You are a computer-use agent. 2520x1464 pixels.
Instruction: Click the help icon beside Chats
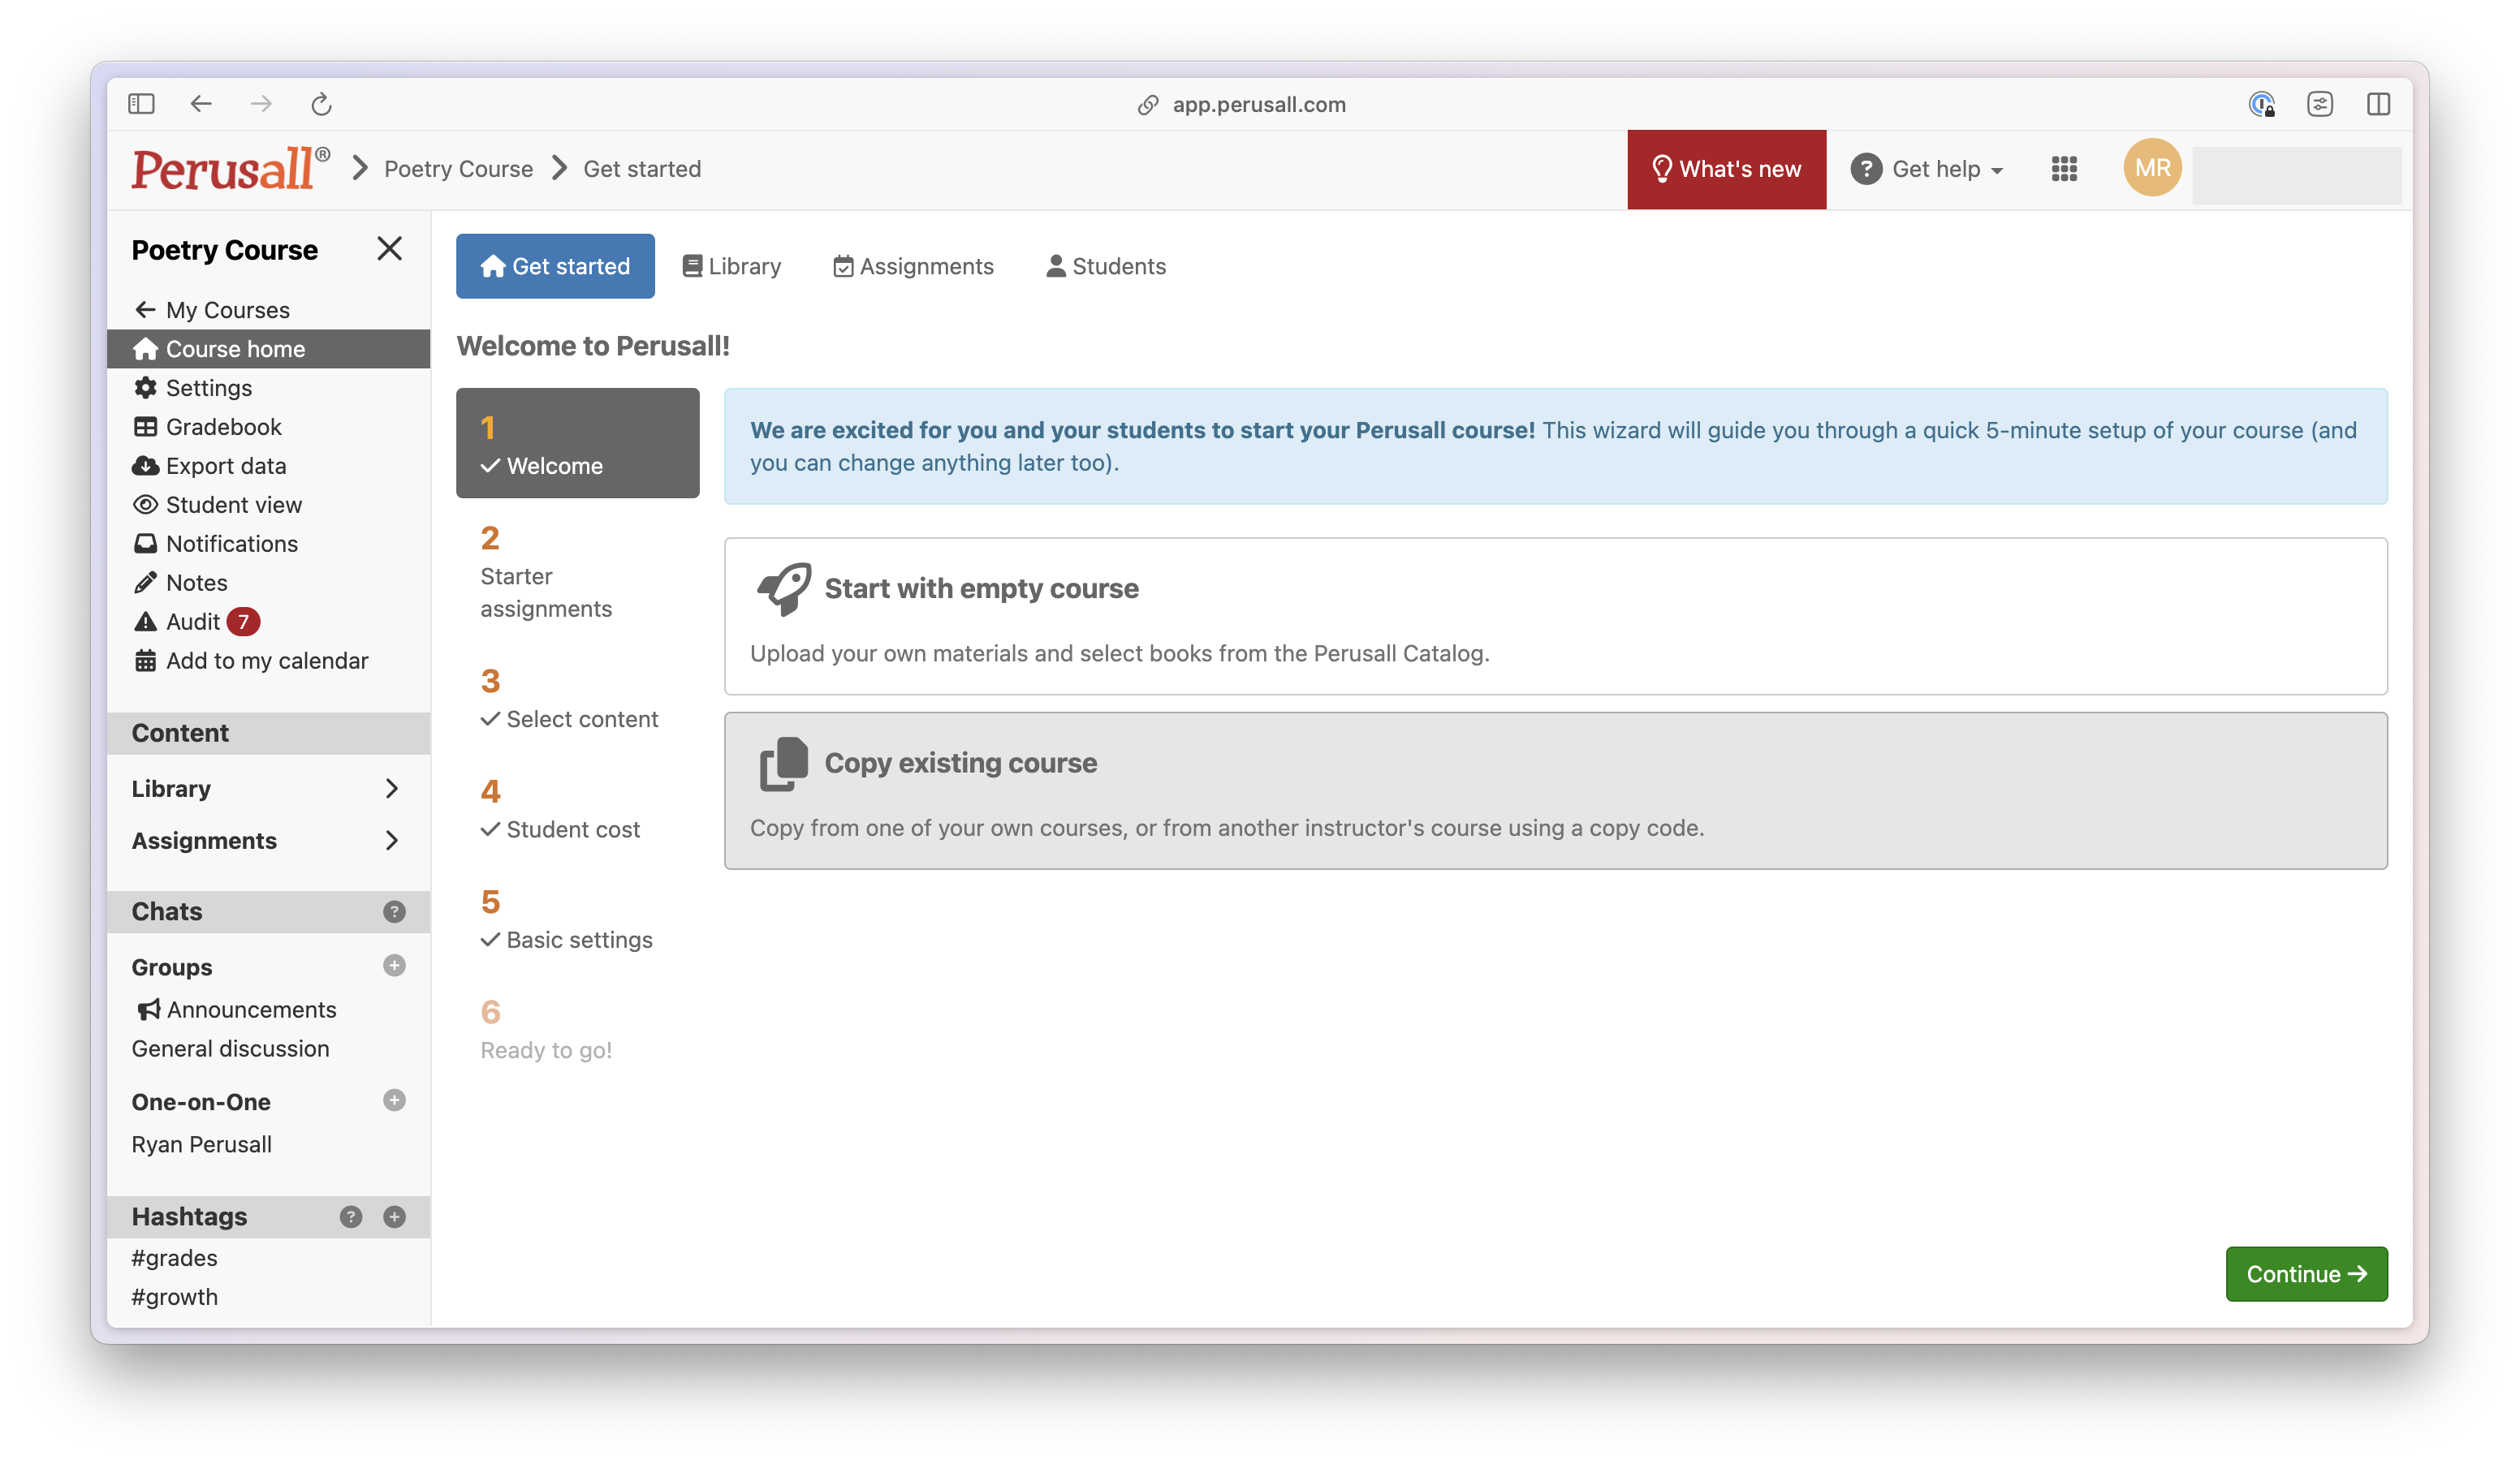(394, 911)
